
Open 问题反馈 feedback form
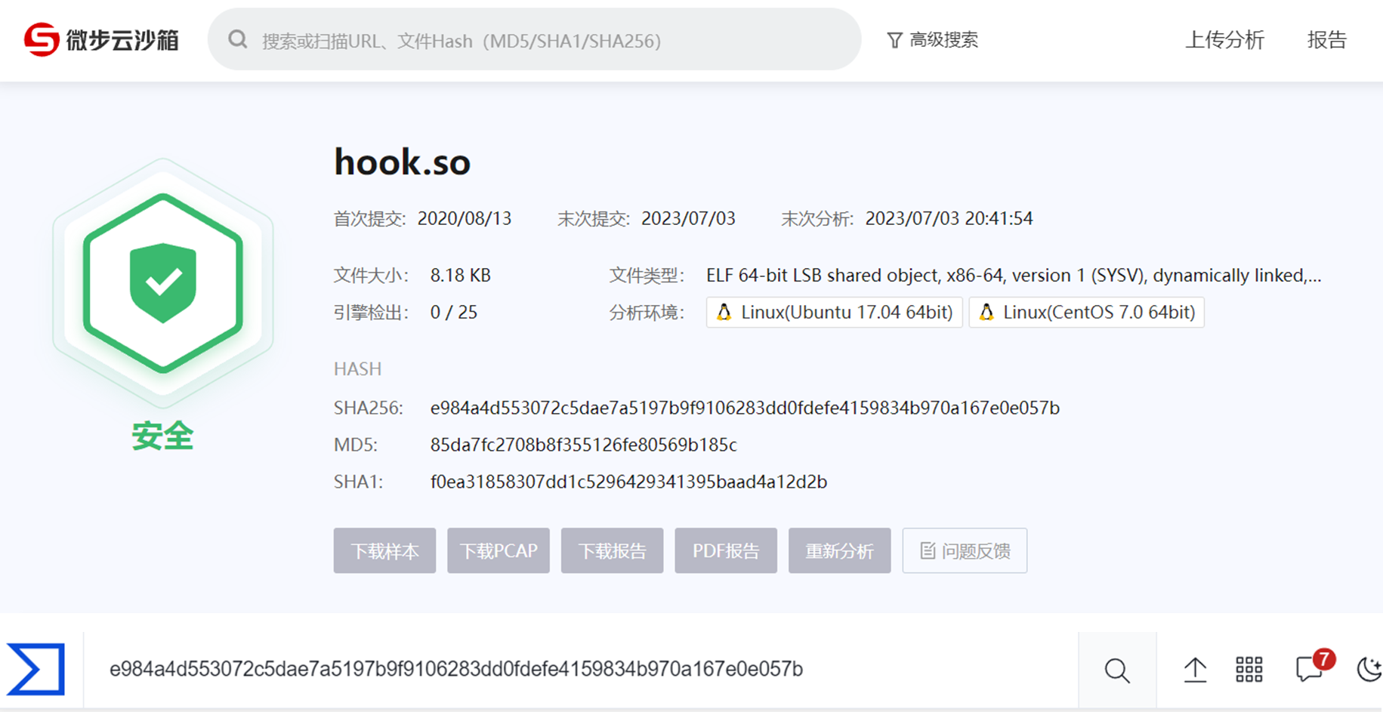pyautogui.click(x=965, y=550)
